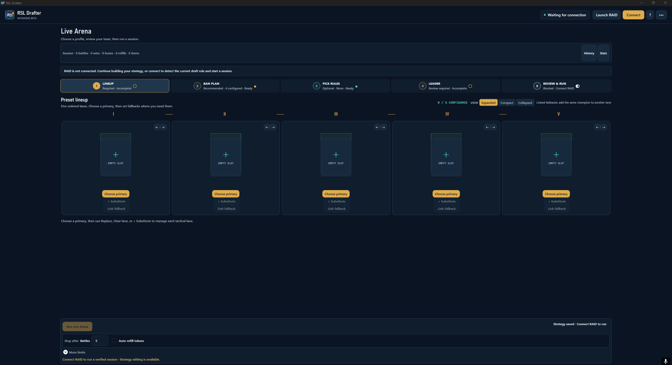Move lane IV left arrow button
The image size is (672, 365).
pos(487,127)
